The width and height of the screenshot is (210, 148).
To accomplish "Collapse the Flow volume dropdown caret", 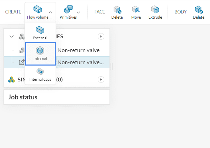I will coord(50,12).
